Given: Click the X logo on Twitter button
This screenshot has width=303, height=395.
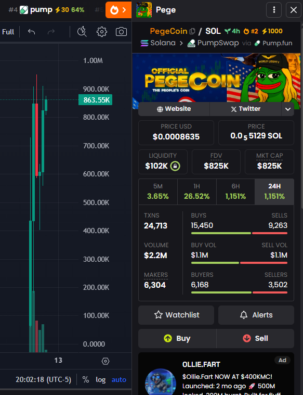Looking at the screenshot, I should pos(234,109).
